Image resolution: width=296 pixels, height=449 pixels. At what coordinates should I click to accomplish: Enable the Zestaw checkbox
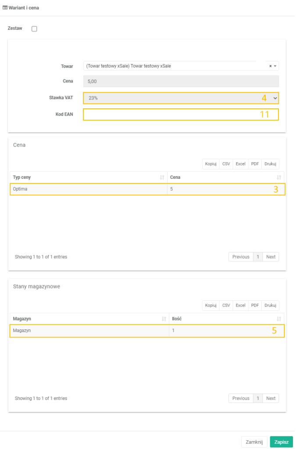35,29
